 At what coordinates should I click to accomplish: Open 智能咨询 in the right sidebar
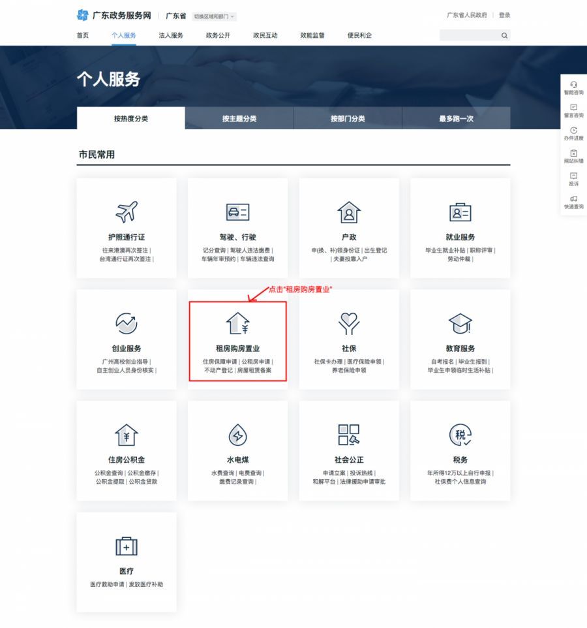coord(573,88)
